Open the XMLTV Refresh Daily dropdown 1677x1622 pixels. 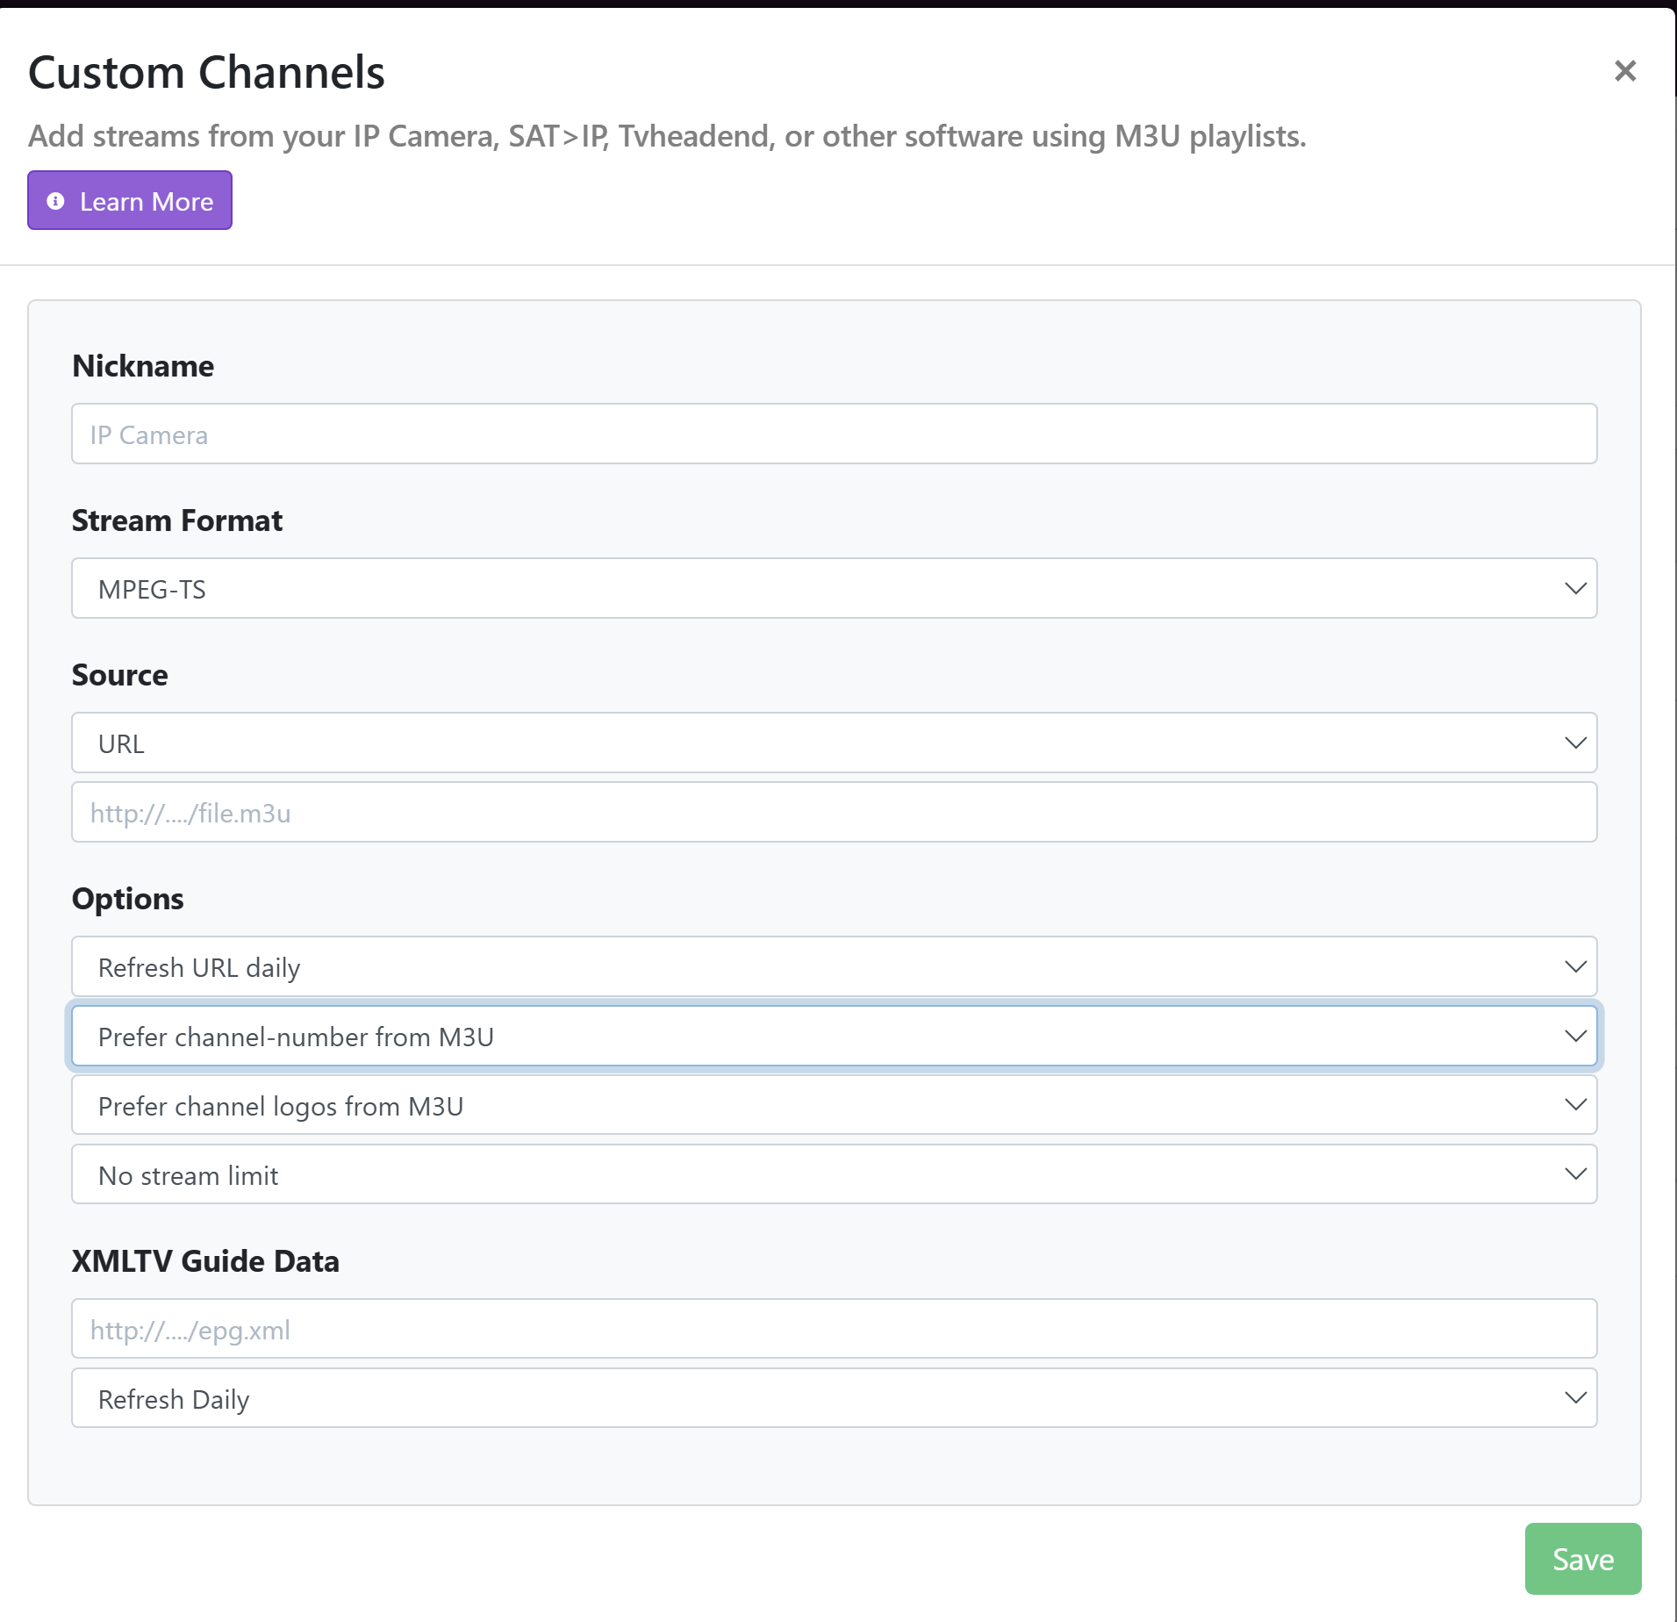point(834,1397)
